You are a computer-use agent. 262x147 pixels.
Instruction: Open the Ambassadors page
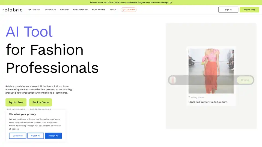coord(80,10)
